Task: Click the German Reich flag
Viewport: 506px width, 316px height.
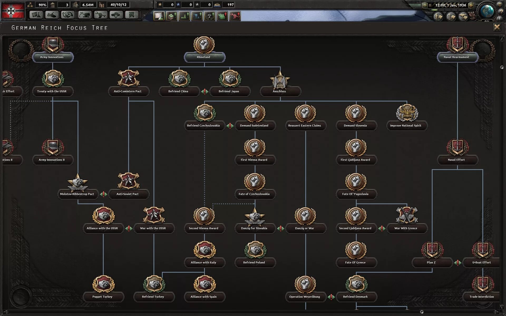Action: (13, 11)
